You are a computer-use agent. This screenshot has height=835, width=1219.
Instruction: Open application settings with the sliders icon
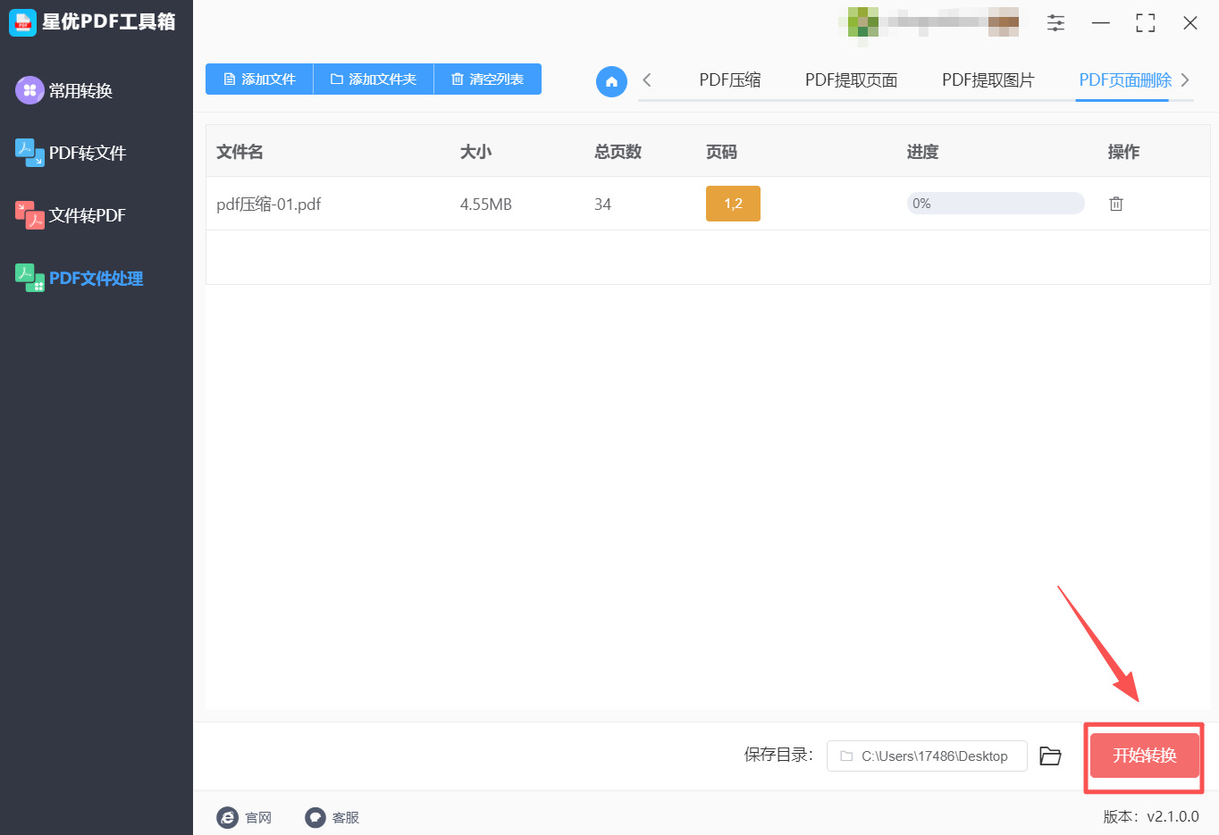(1055, 23)
